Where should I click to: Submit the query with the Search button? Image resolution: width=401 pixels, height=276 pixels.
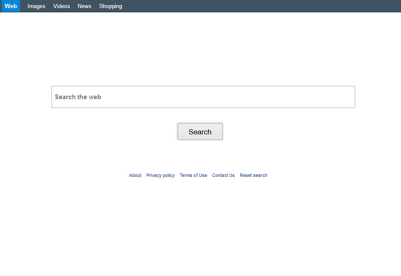coord(200,132)
